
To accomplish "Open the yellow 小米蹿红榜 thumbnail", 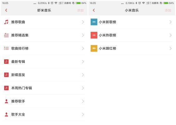I will click(x=94, y=48).
